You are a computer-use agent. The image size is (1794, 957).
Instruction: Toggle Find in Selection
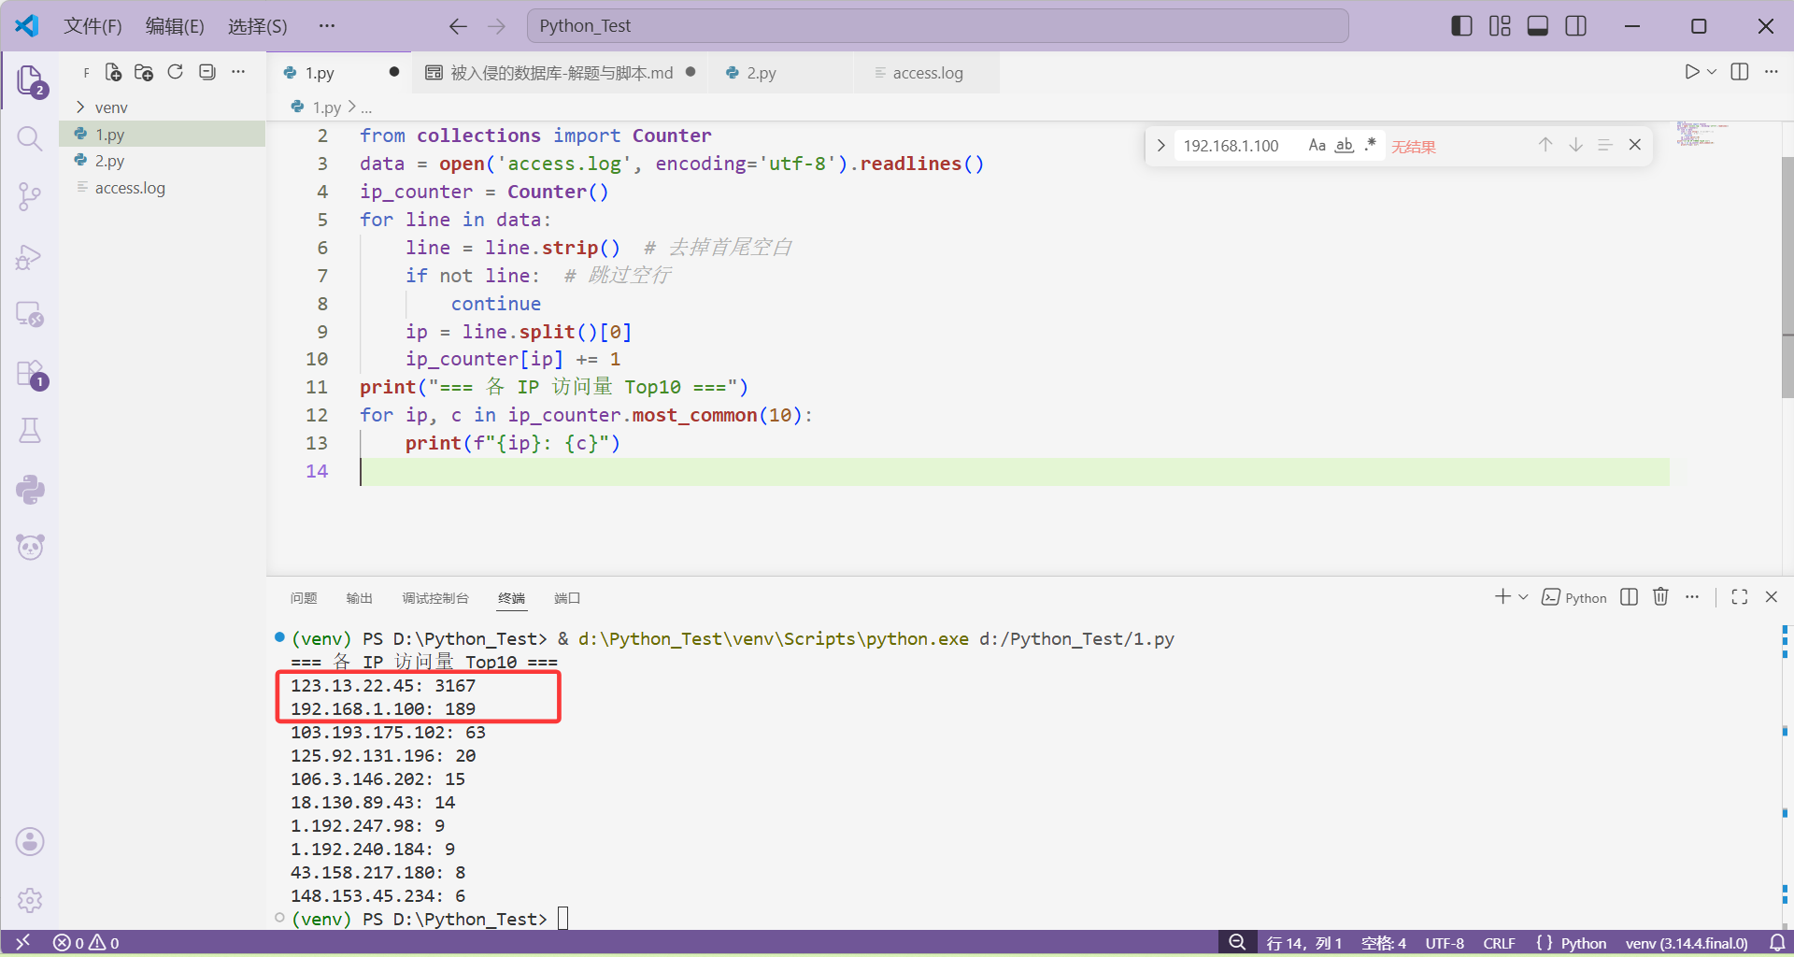(x=1605, y=145)
